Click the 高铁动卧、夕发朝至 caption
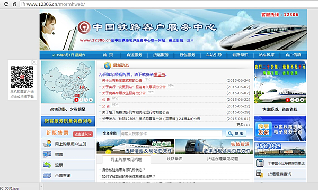 click(68, 109)
